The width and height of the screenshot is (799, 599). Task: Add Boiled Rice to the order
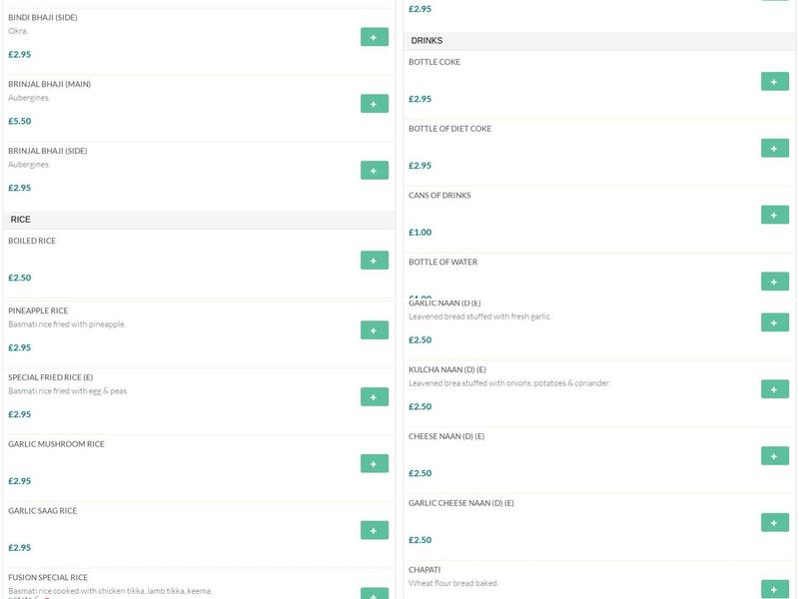point(374,261)
